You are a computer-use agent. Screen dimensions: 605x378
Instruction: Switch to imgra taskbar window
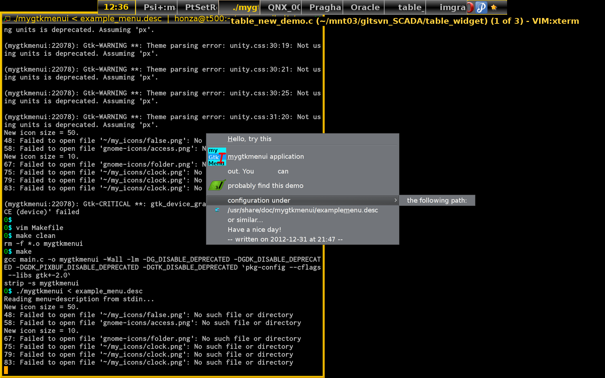tap(446, 7)
